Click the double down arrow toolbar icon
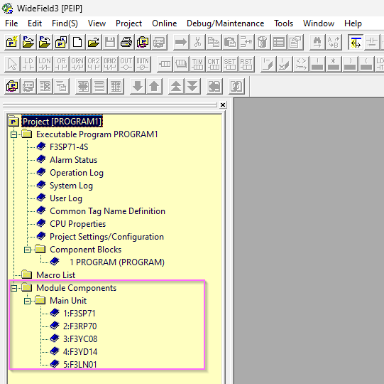384x384 pixels. point(192,86)
